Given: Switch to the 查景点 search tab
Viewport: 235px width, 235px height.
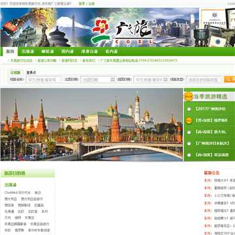Looking at the screenshot, I should (x=31, y=72).
